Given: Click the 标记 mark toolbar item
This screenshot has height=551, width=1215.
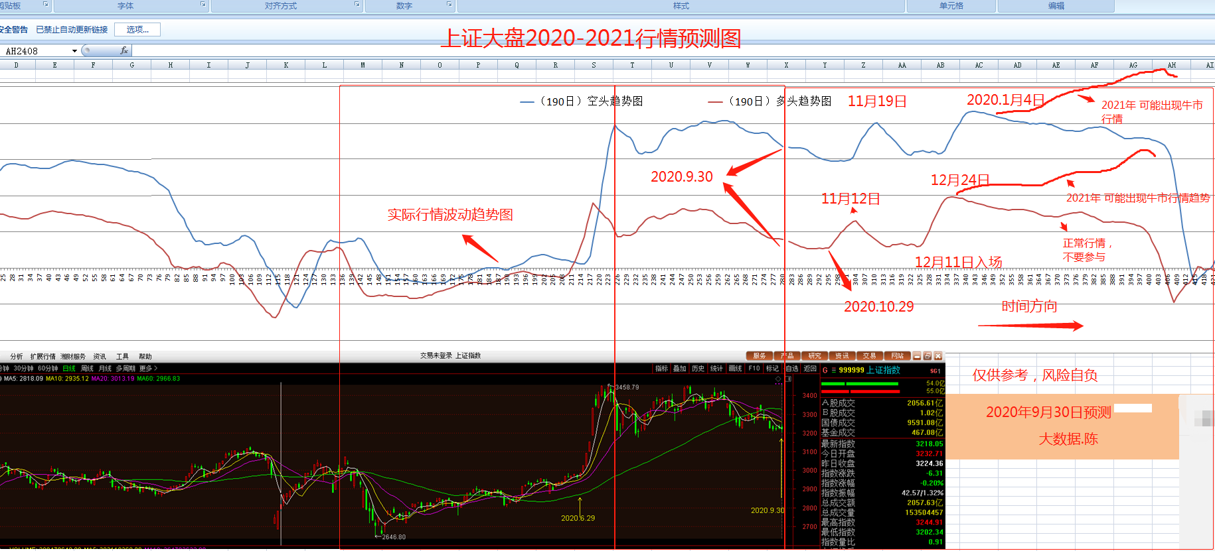Looking at the screenshot, I should click(x=772, y=369).
